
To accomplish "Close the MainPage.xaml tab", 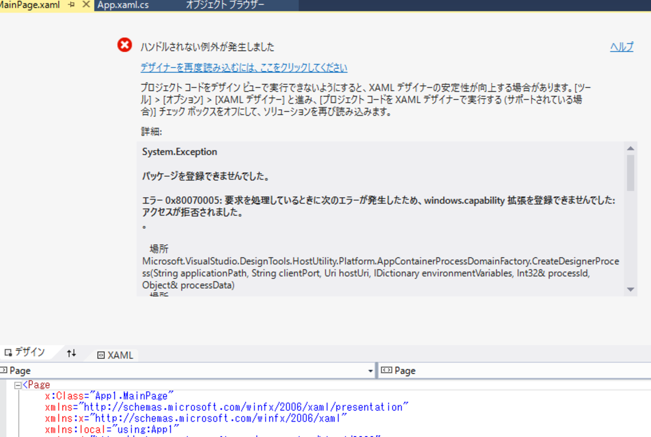I will [x=86, y=5].
